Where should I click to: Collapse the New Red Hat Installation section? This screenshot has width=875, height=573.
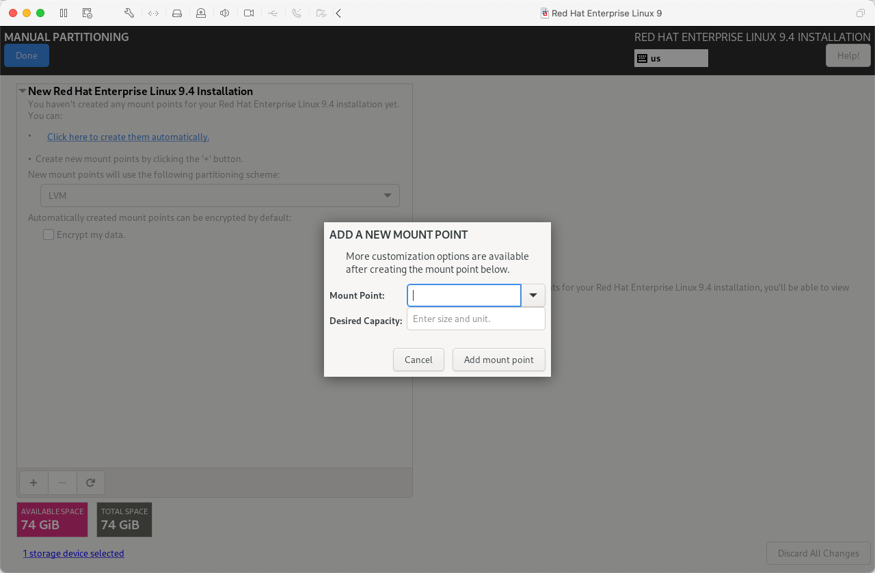click(x=23, y=91)
